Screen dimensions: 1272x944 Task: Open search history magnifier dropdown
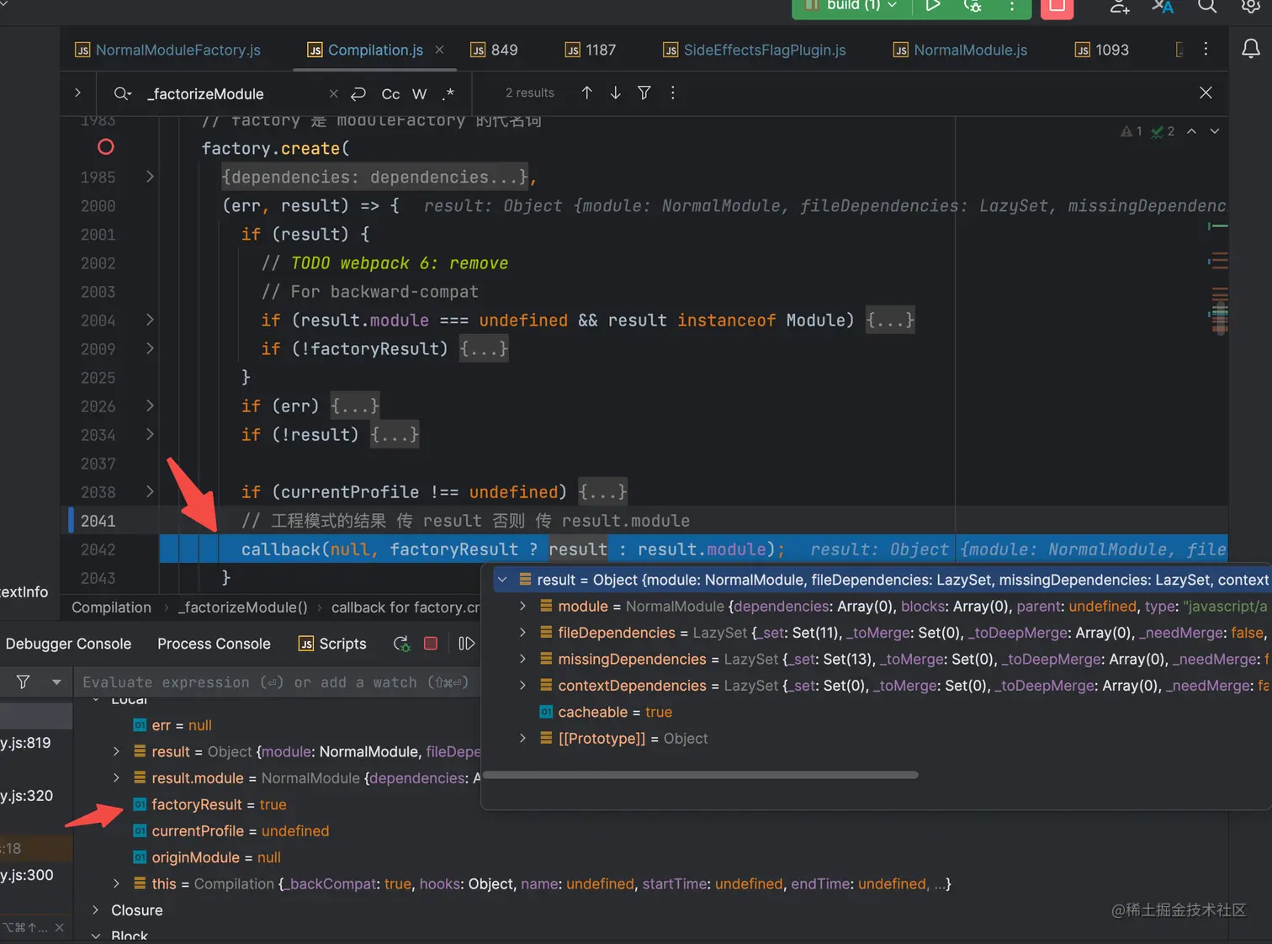tap(123, 93)
